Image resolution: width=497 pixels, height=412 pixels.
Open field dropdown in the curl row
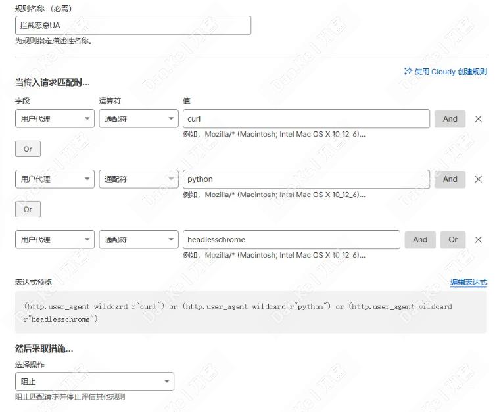click(55, 119)
